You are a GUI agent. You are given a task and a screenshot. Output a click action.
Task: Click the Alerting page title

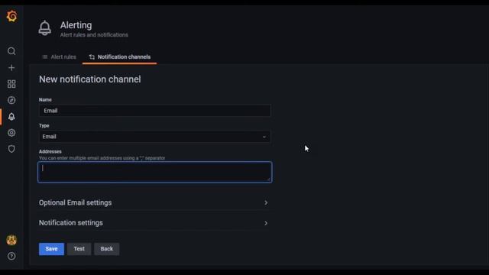(x=76, y=25)
